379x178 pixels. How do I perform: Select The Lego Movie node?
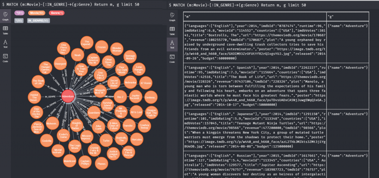click(75, 146)
